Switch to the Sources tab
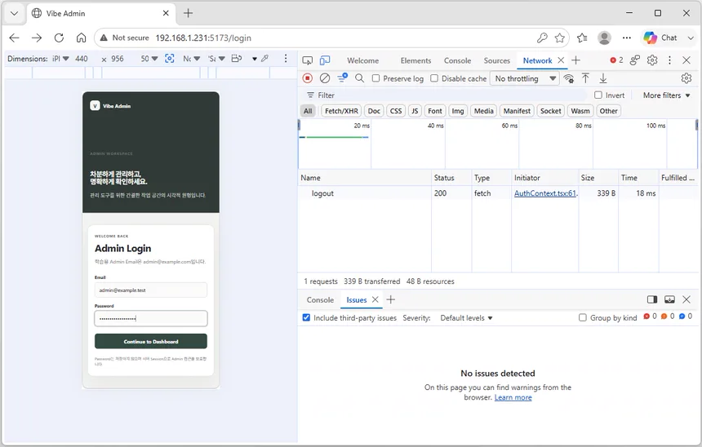Screen dimensions: 702x447 click(497, 60)
